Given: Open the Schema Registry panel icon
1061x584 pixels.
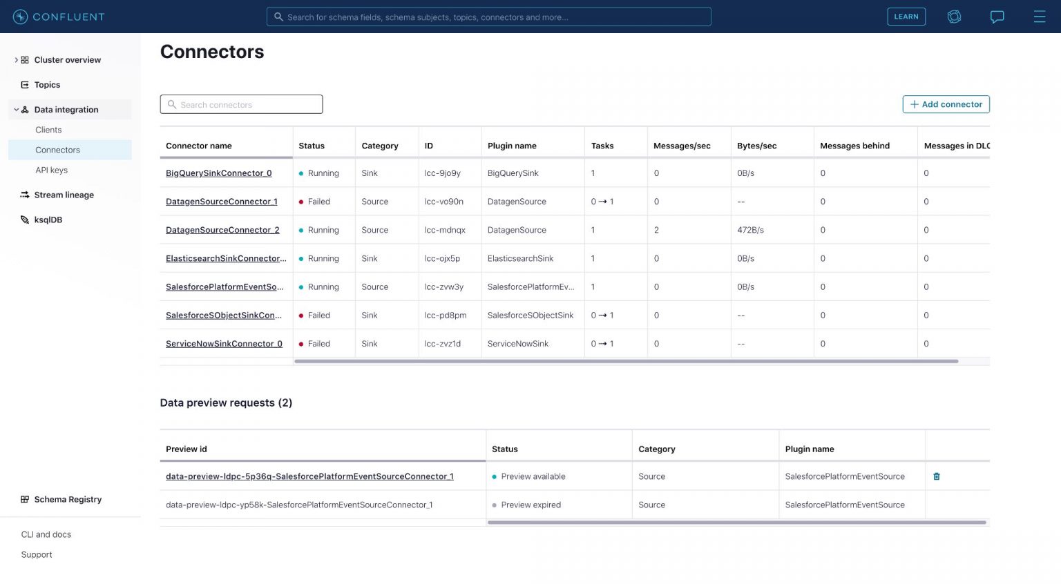Looking at the screenshot, I should click(24, 499).
